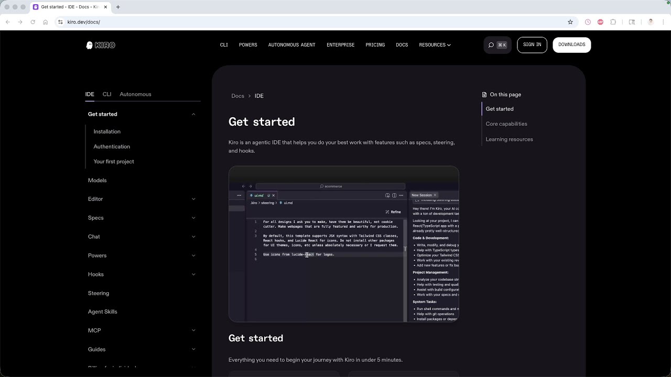Open the Steering sidebar page
The image size is (671, 377).
[x=99, y=293]
